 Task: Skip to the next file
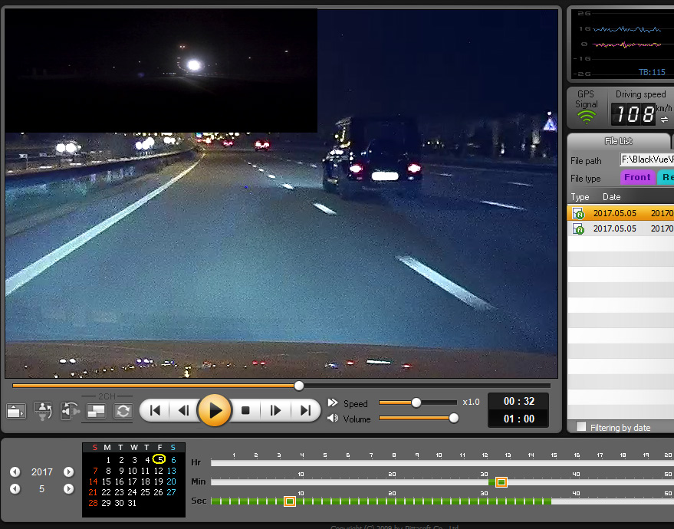click(305, 411)
